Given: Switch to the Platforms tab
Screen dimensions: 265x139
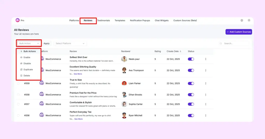Looking at the screenshot, I should (x=74, y=20).
